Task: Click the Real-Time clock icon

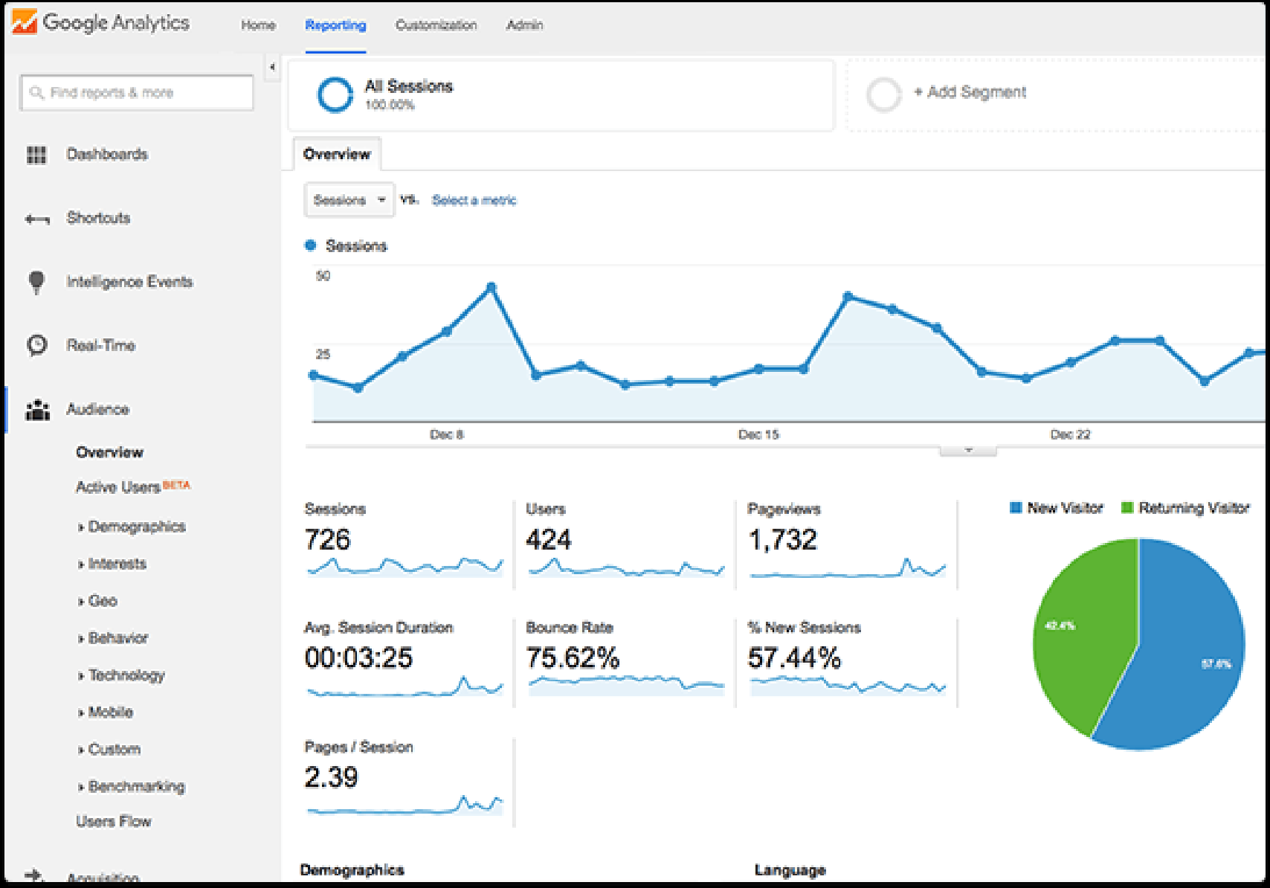Action: click(36, 345)
